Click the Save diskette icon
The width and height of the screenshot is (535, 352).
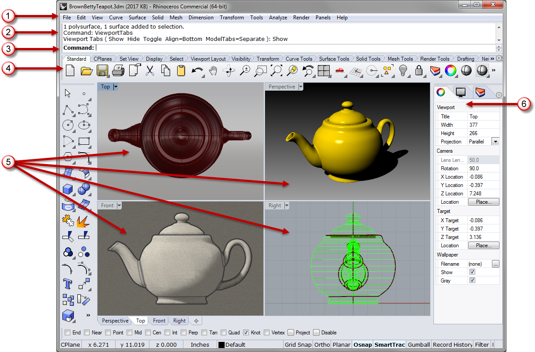click(102, 70)
